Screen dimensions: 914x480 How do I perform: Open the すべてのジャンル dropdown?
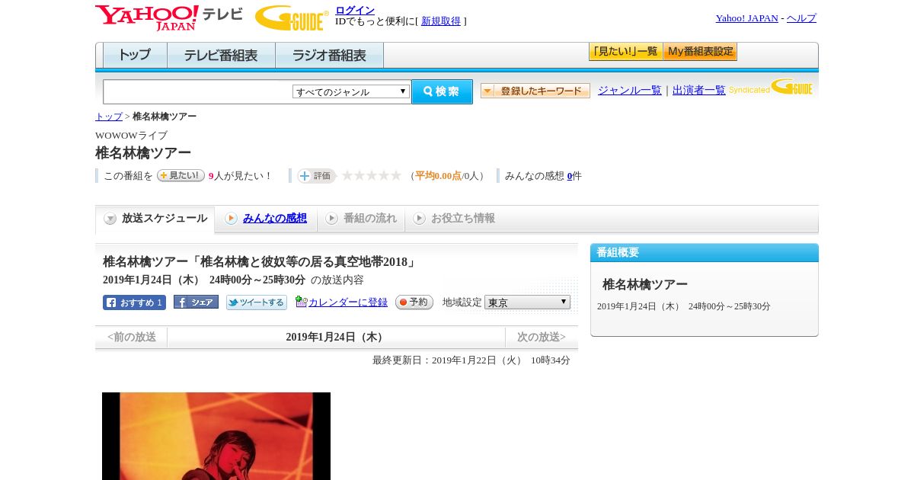(351, 91)
